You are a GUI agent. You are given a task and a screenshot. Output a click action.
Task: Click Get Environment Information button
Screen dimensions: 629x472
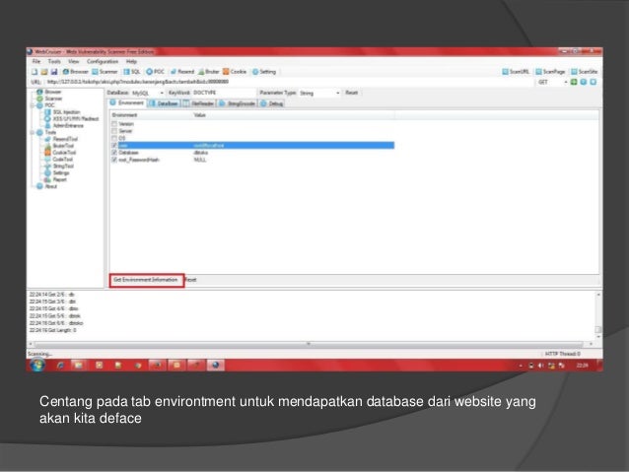click(146, 280)
